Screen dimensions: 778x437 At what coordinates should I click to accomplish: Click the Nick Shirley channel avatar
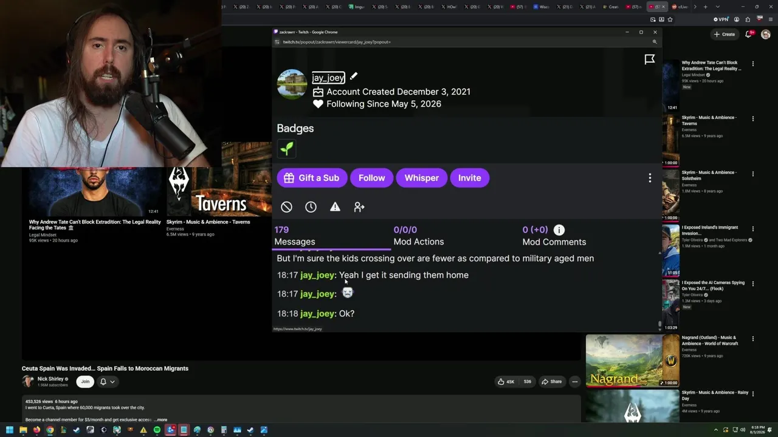[x=28, y=382]
